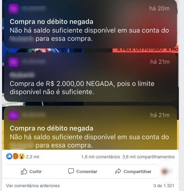This screenshot has width=184, height=191.
Task: Click the Compartilhar arrow icon
Action: click(x=118, y=171)
